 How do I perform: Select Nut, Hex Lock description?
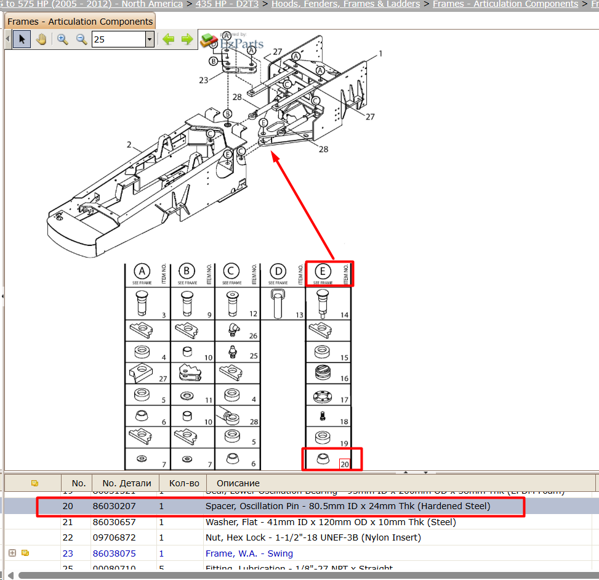[x=313, y=537]
